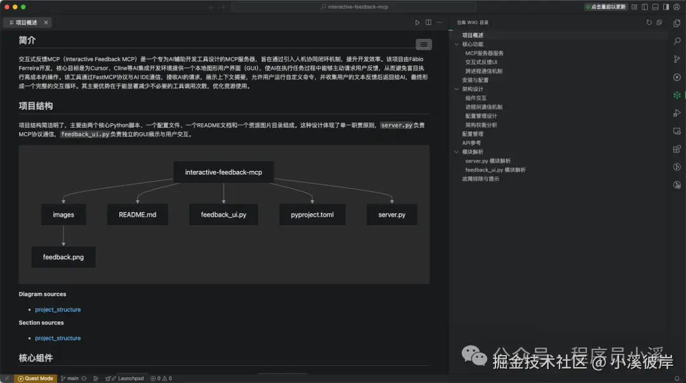Click the menu icon next to the 简介 heading
The width and height of the screenshot is (686, 383).
click(423, 44)
